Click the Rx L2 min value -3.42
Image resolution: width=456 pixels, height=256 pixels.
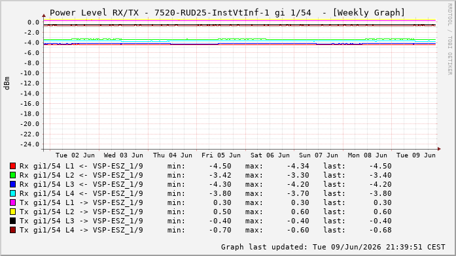(x=220, y=175)
